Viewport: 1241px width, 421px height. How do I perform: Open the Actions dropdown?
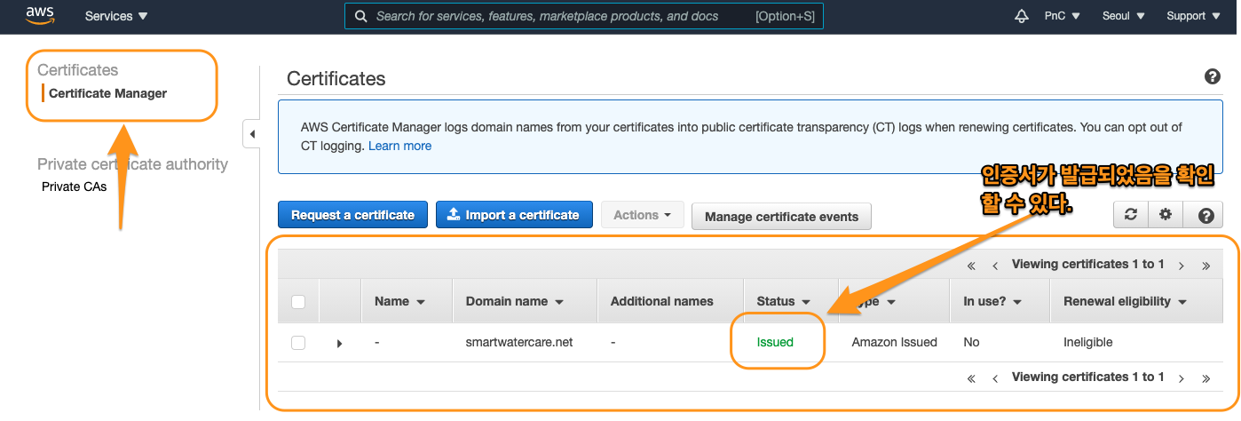[643, 215]
